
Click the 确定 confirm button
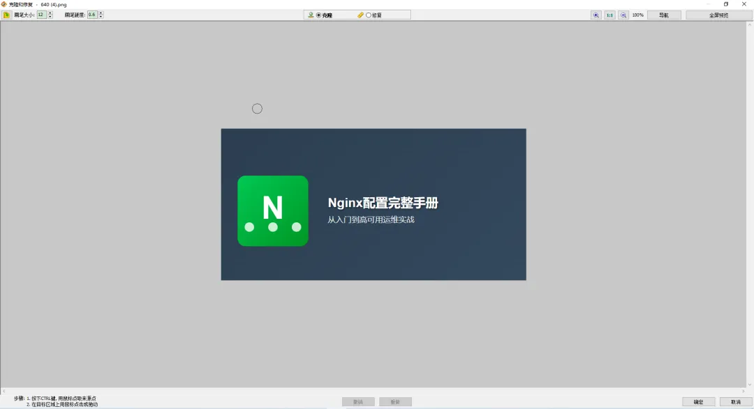click(698, 402)
